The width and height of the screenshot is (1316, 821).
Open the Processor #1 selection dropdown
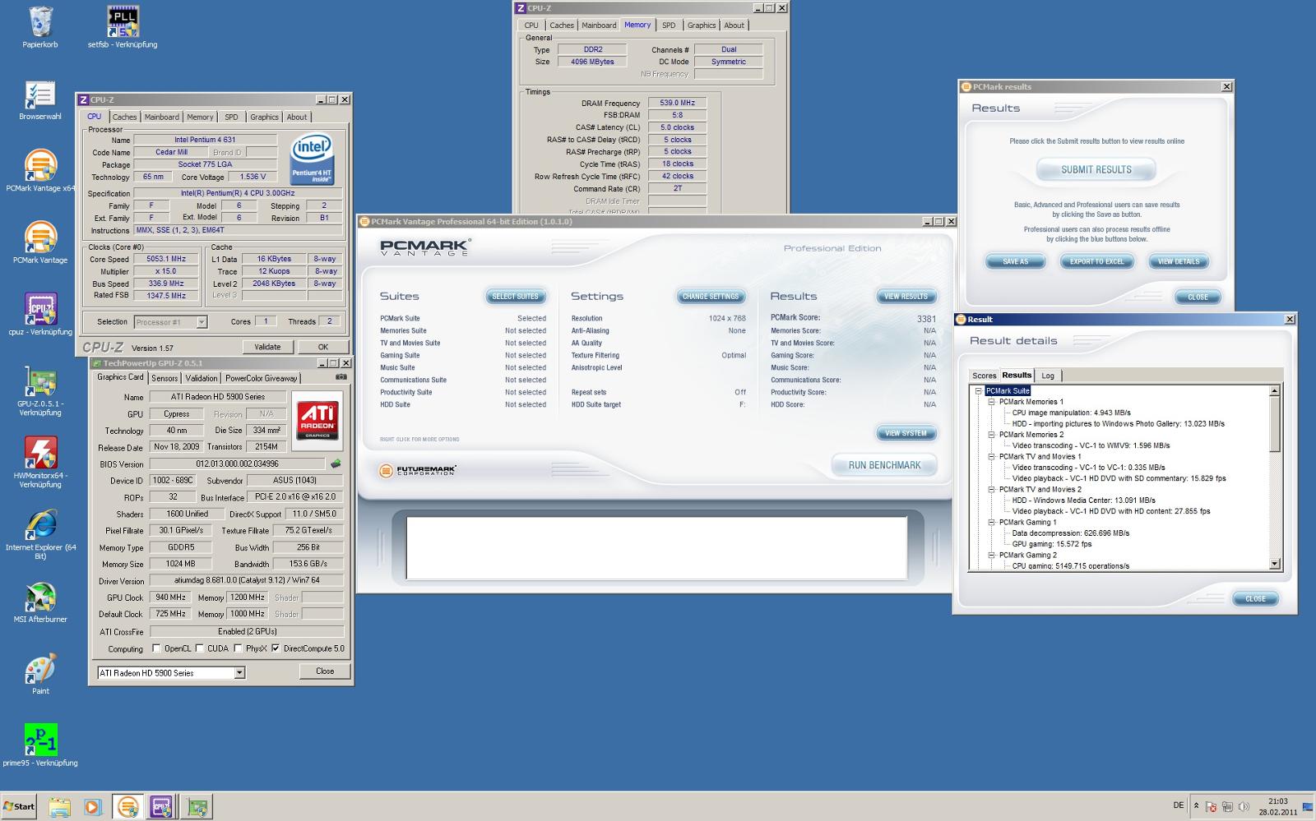click(x=202, y=322)
